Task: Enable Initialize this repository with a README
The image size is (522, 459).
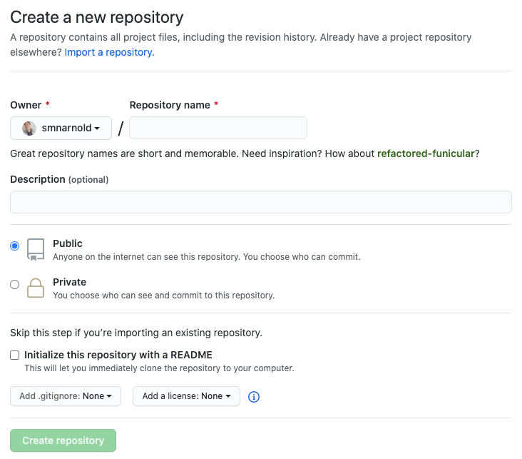Action: [x=15, y=355]
